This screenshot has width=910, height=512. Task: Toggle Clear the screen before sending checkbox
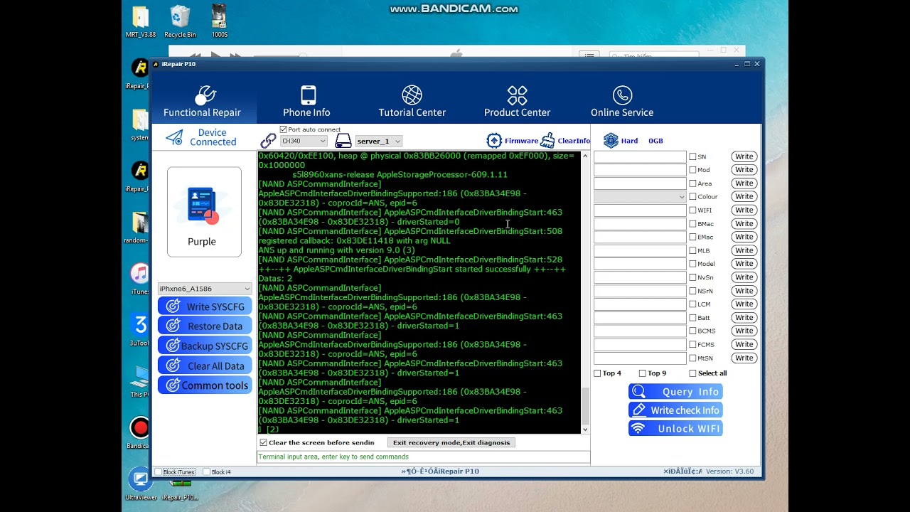pos(263,442)
